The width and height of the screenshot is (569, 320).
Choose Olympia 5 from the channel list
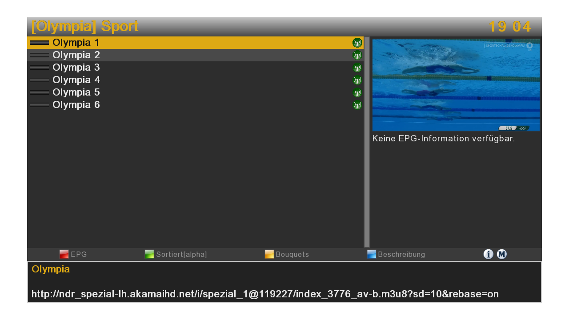[x=76, y=92]
